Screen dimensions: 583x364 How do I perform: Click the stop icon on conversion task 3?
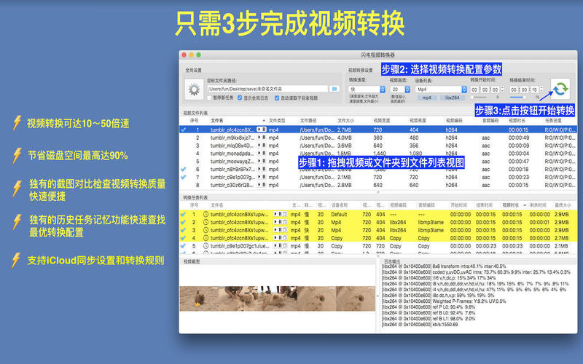pyautogui.click(x=284, y=230)
